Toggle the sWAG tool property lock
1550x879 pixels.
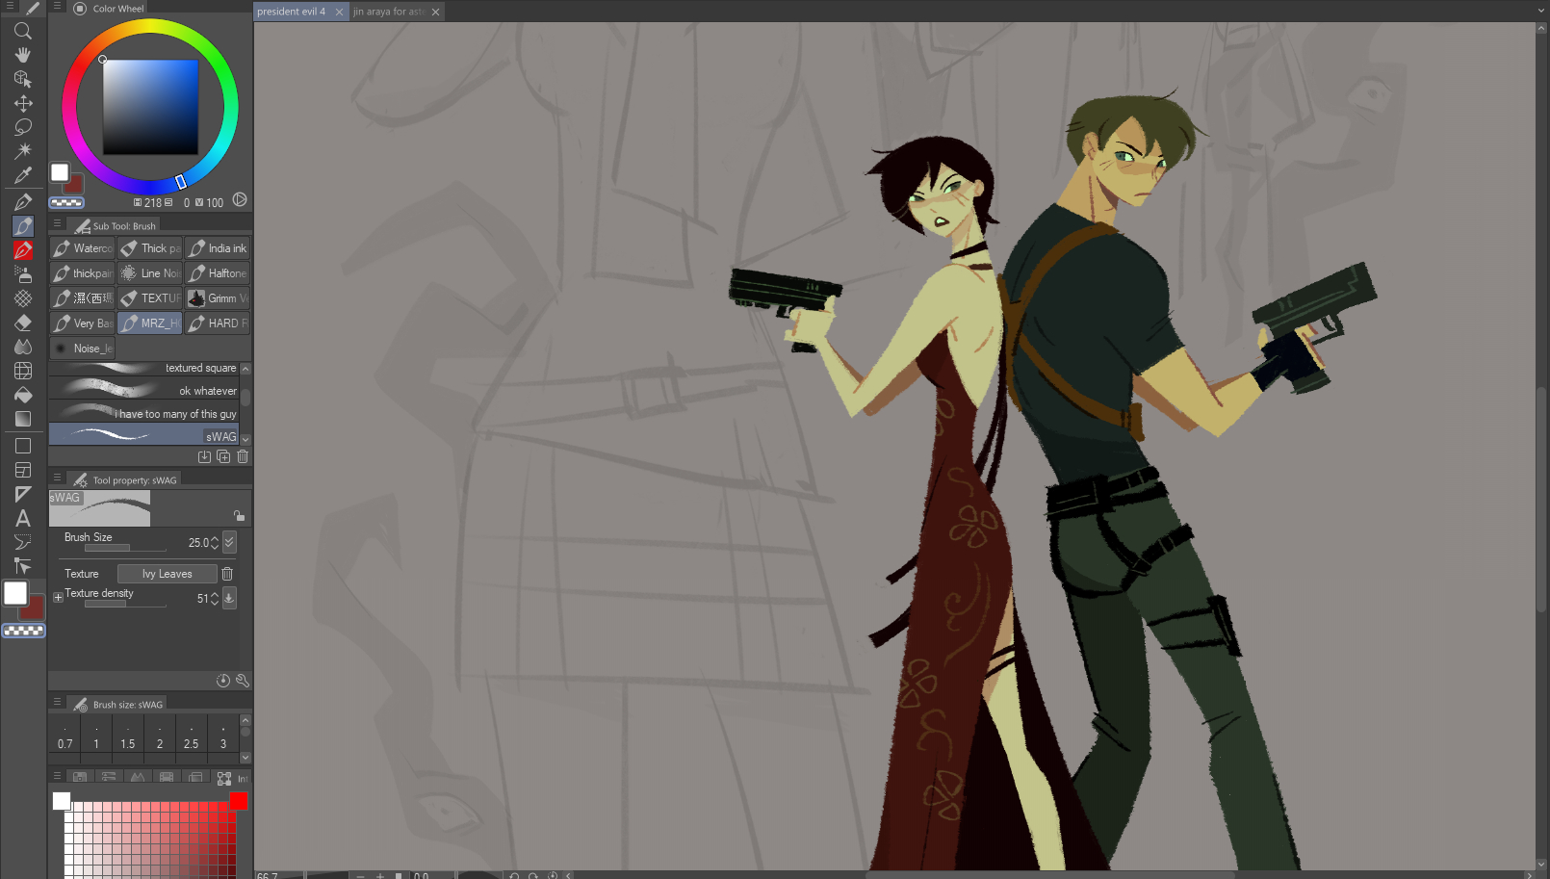[x=239, y=516]
